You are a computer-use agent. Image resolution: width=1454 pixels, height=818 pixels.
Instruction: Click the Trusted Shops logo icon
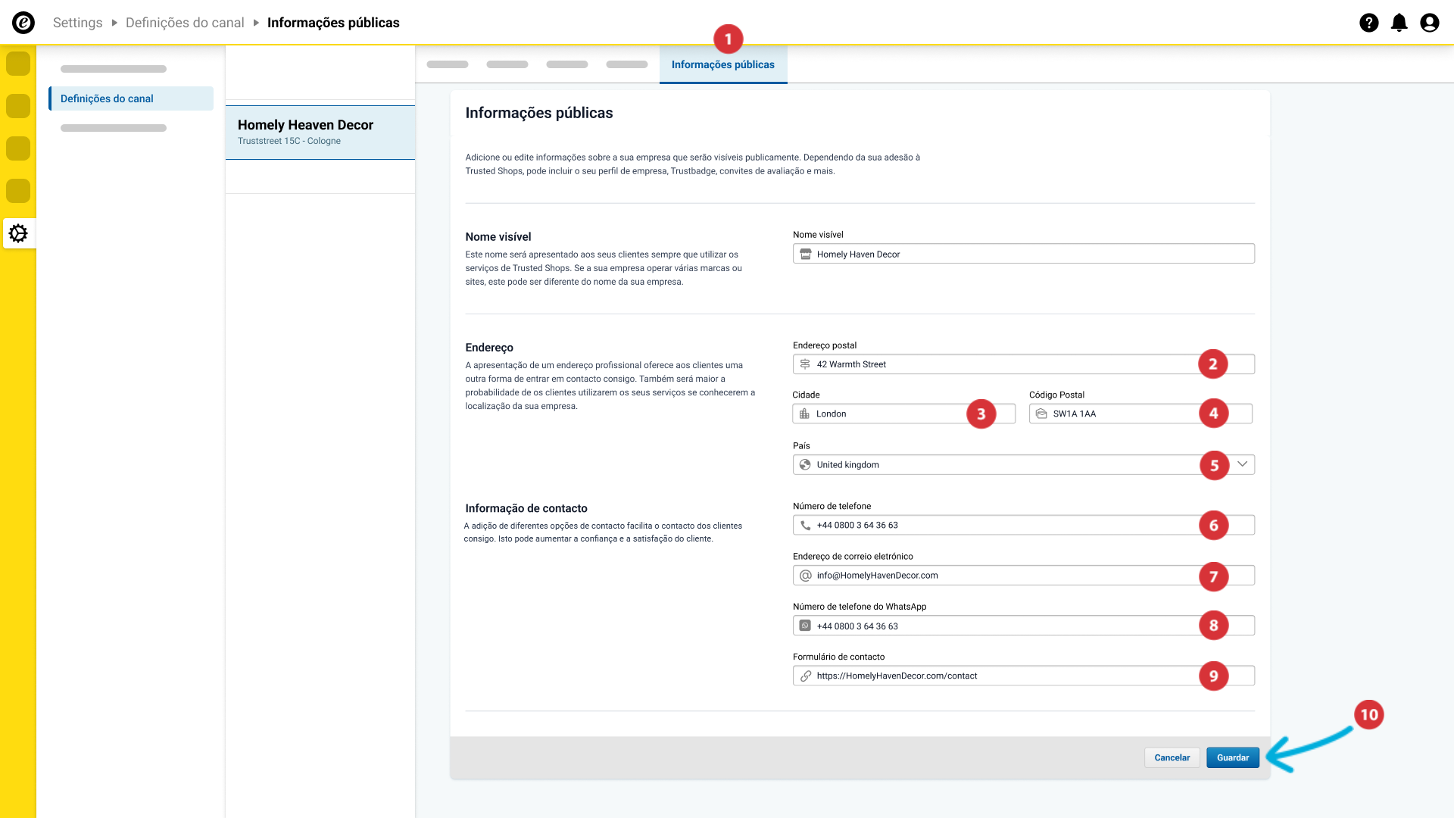pyautogui.click(x=23, y=23)
